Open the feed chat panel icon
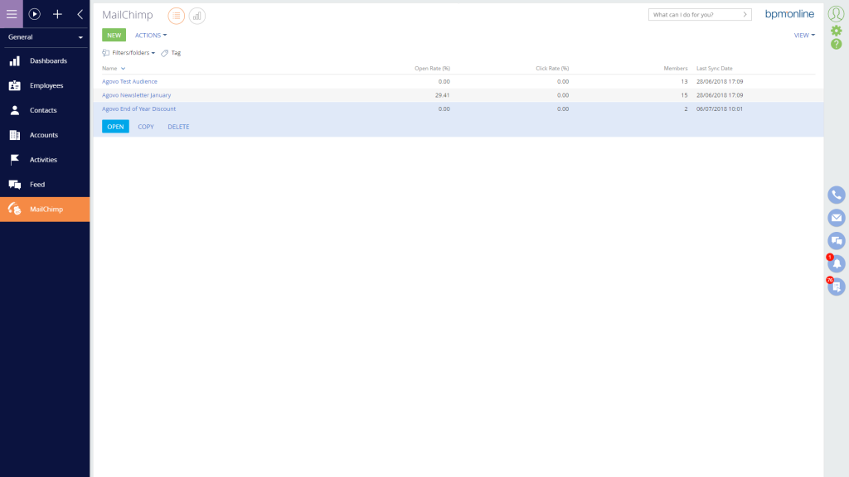This screenshot has height=477, width=849. click(836, 241)
